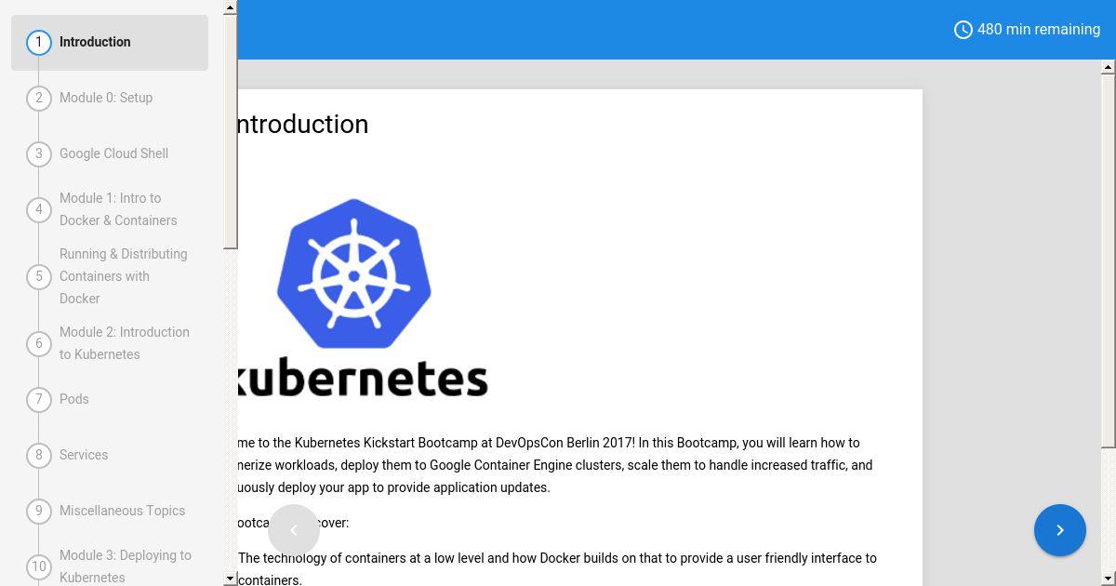Select Google Cloud Shell step

point(110,153)
